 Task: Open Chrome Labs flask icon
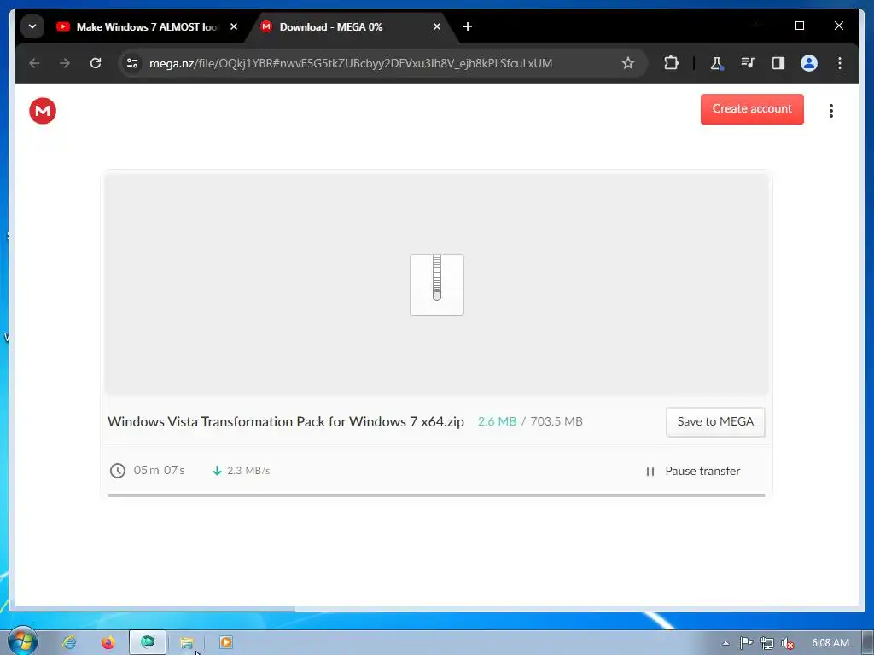[x=716, y=63]
